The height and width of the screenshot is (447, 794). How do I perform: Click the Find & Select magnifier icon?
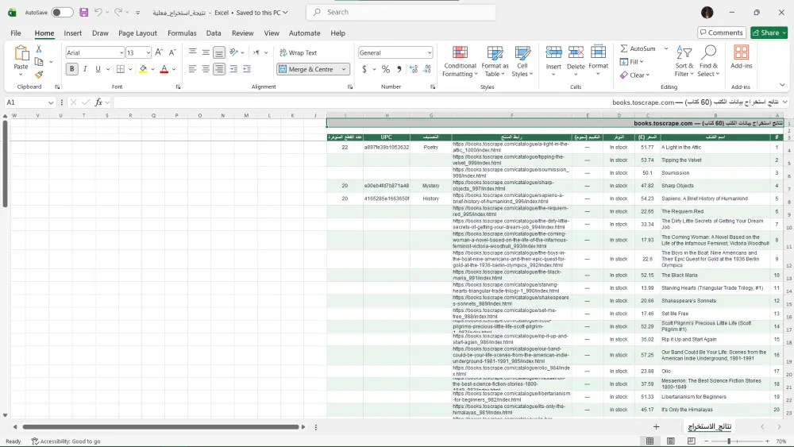(708, 52)
